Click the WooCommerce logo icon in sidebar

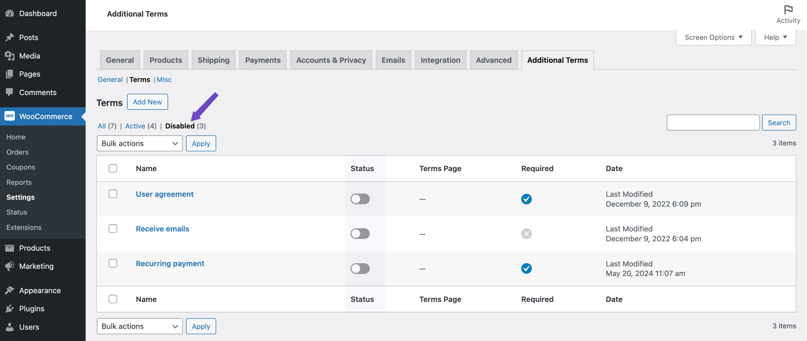[10, 116]
